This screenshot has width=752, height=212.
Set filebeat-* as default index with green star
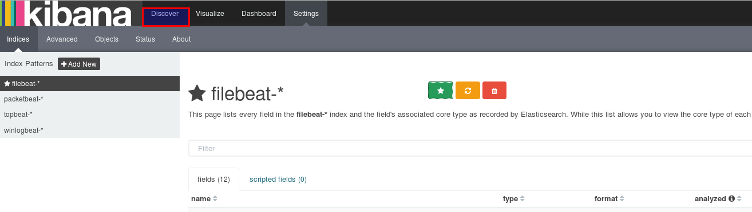(x=441, y=91)
